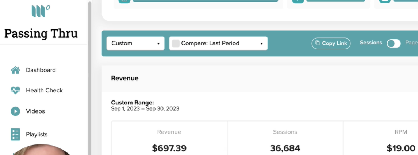Image resolution: width=418 pixels, height=155 pixels.
Task: Open Playlists from the sidebar
Action: click(x=37, y=134)
